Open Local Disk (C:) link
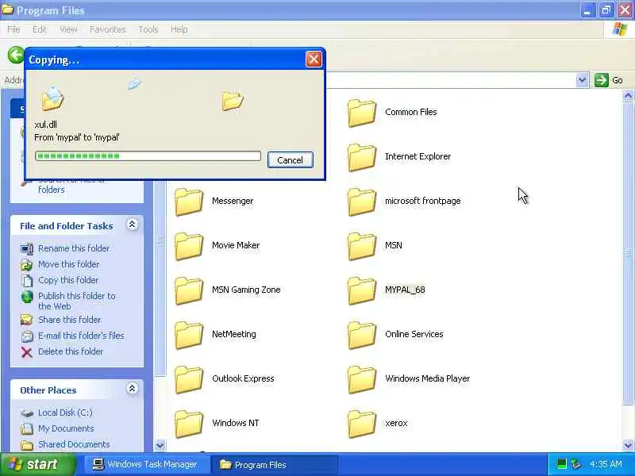 pyautogui.click(x=65, y=413)
